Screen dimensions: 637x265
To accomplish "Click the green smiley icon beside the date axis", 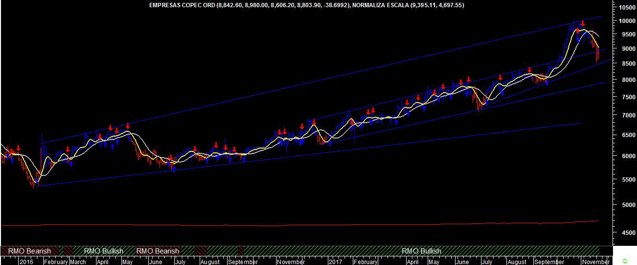I will click(624, 261).
